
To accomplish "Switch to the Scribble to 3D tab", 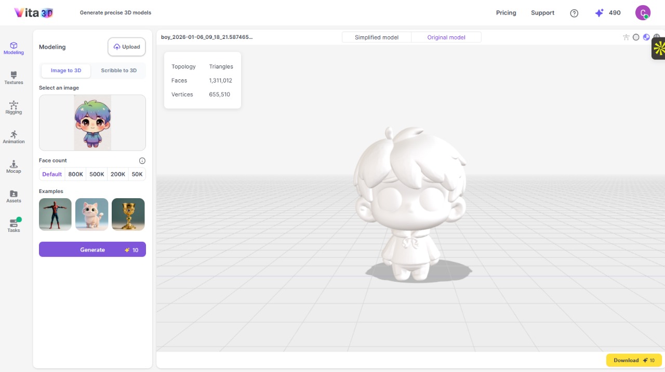I will [118, 71].
